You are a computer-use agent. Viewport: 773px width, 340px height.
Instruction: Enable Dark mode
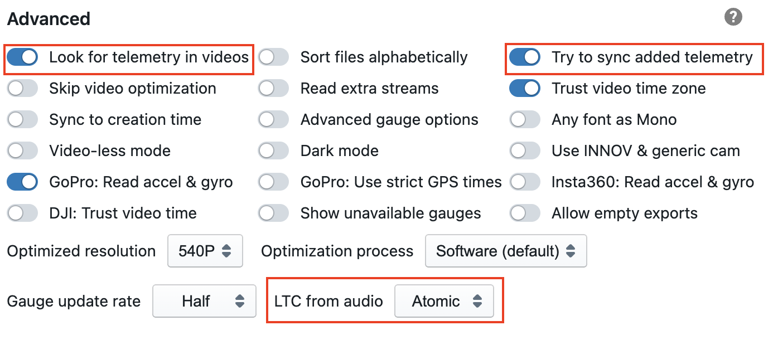(x=273, y=150)
